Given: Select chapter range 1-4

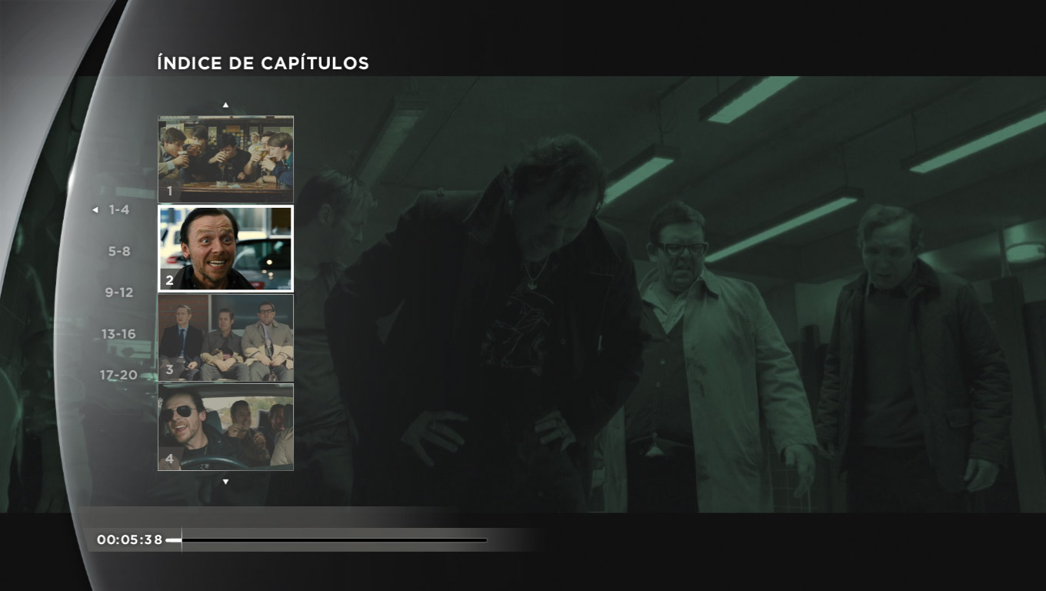Looking at the screenshot, I should tap(118, 209).
